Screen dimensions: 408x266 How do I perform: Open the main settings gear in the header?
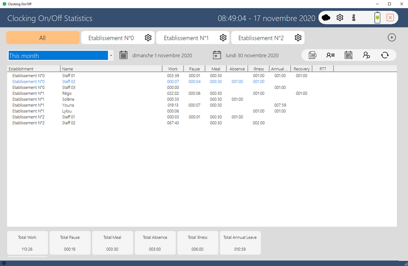[x=340, y=18]
